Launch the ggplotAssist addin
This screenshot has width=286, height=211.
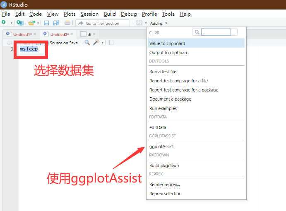(196, 146)
